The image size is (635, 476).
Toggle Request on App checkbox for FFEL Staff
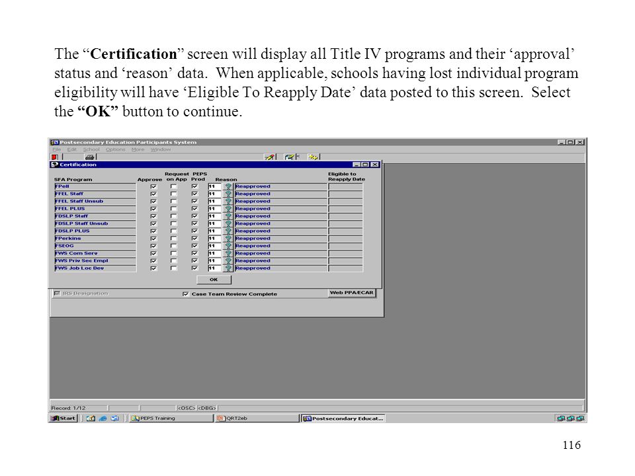point(173,194)
